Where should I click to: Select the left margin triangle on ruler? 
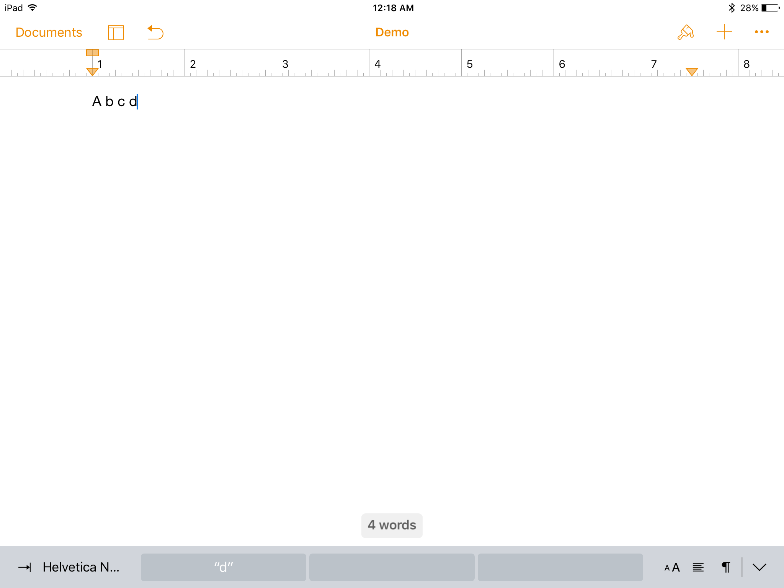pyautogui.click(x=92, y=72)
